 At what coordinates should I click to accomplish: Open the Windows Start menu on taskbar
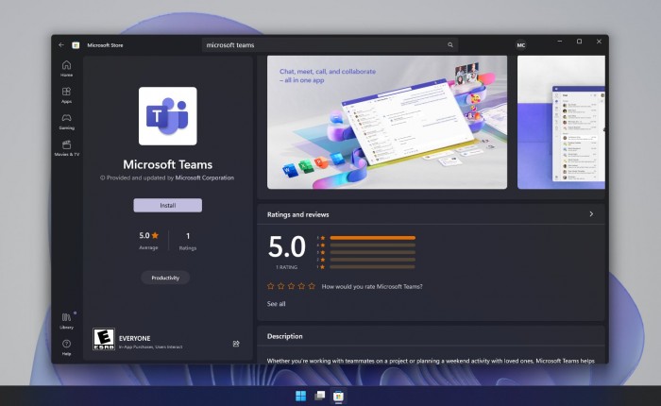(x=300, y=395)
